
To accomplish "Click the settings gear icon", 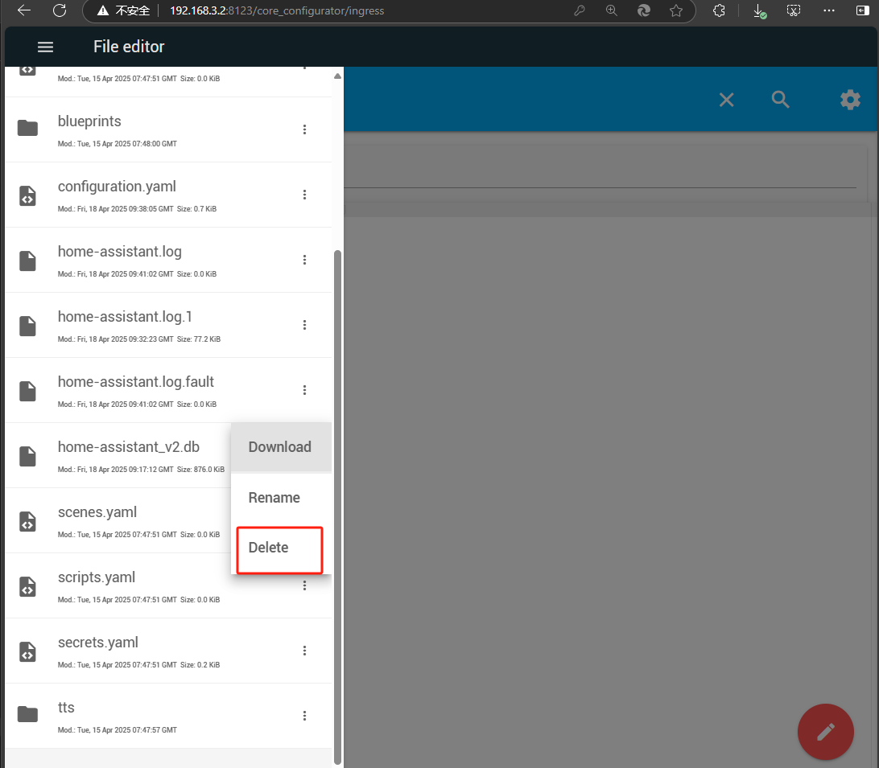I will click(x=850, y=100).
